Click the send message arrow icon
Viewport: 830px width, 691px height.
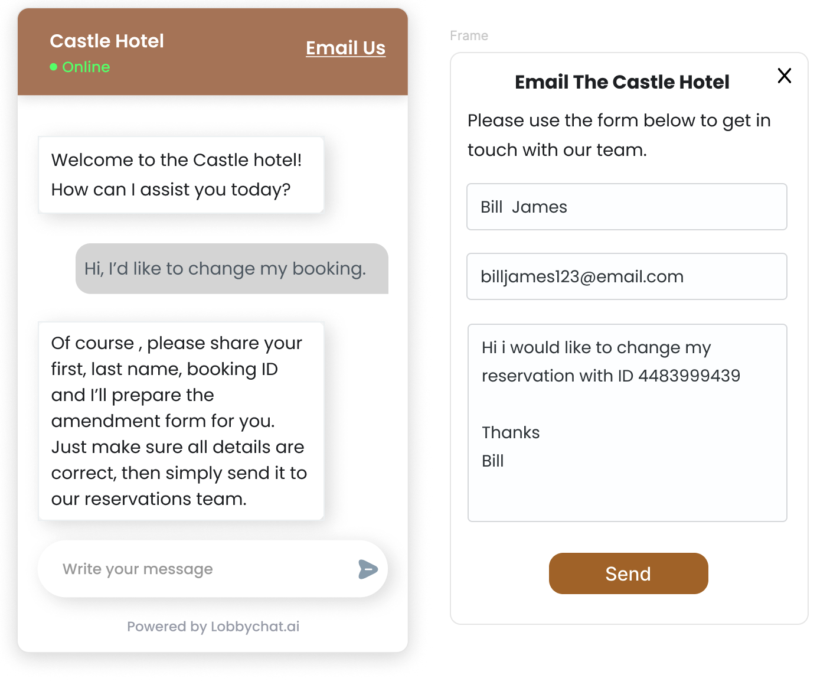pos(367,569)
